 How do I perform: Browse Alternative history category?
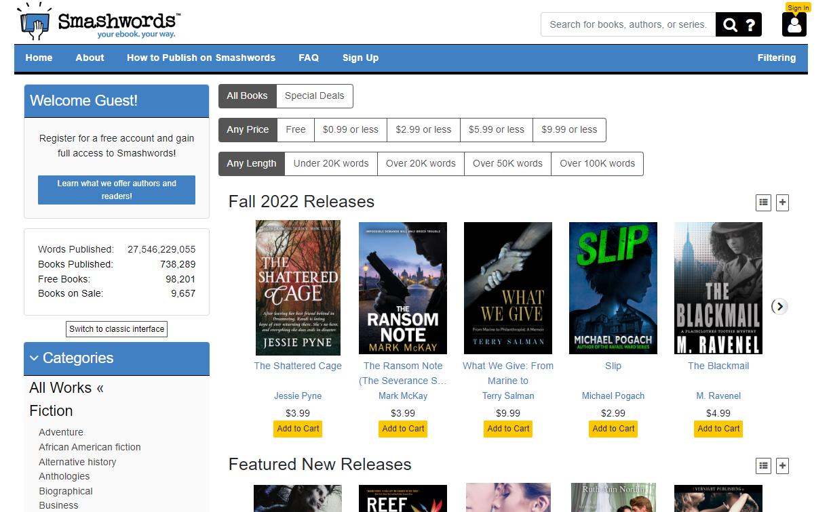coord(77,462)
